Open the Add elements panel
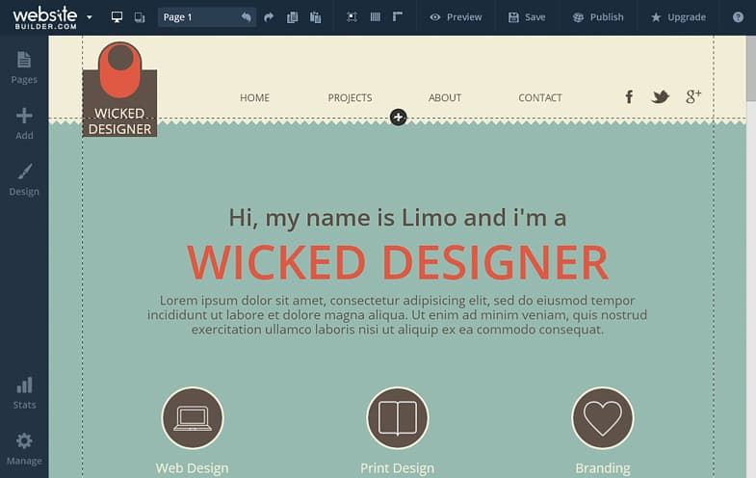 (x=24, y=123)
